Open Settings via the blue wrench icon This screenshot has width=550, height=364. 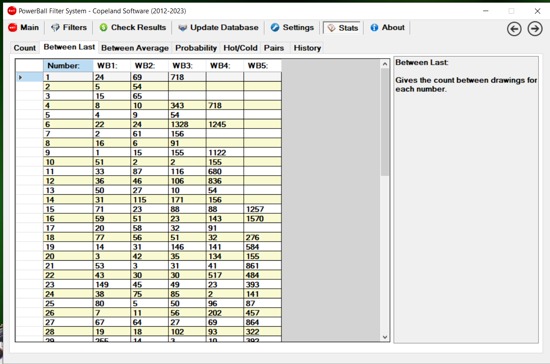coord(275,27)
